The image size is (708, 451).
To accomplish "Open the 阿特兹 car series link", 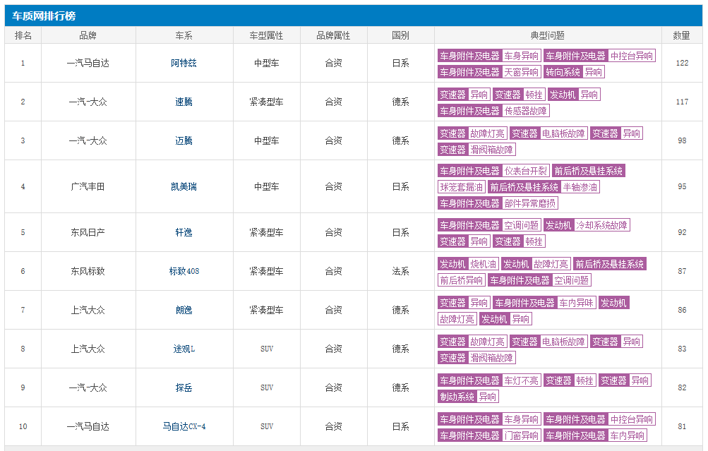I will pos(184,64).
